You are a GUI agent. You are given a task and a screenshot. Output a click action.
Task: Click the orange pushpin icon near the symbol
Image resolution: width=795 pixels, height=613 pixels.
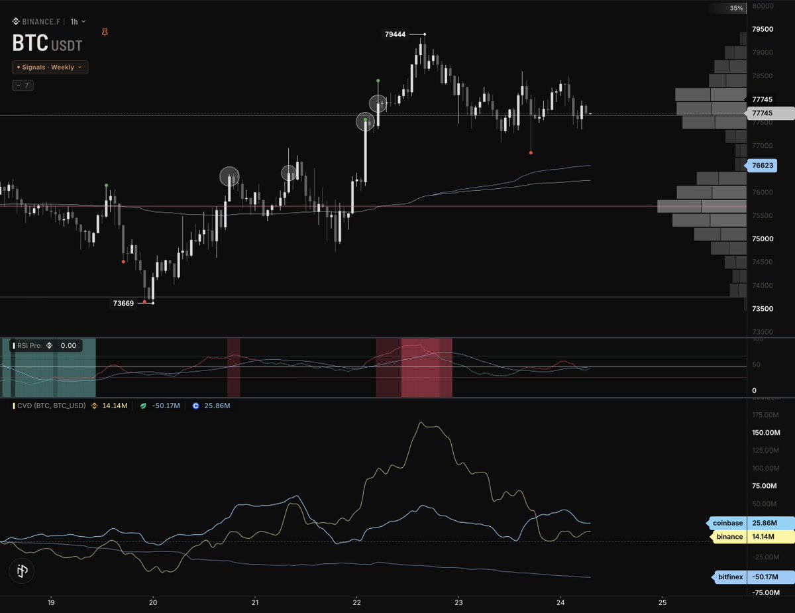point(104,32)
